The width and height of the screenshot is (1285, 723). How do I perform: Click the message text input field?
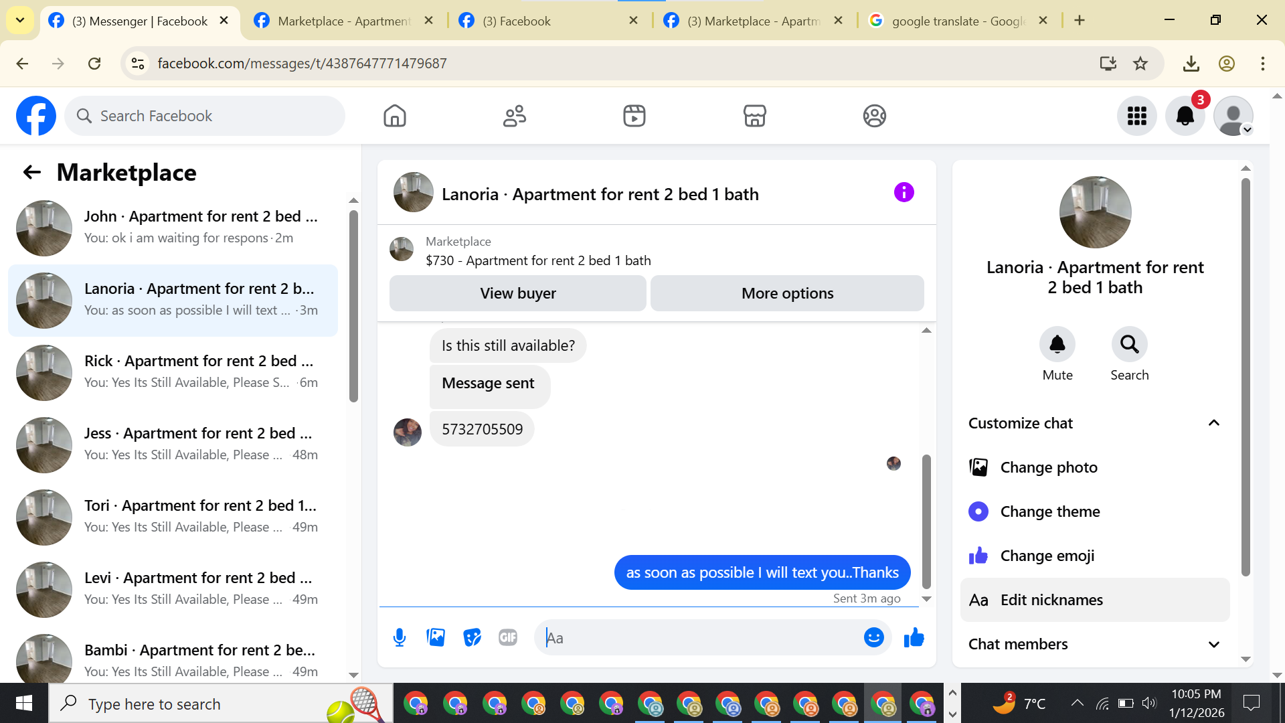[699, 638]
